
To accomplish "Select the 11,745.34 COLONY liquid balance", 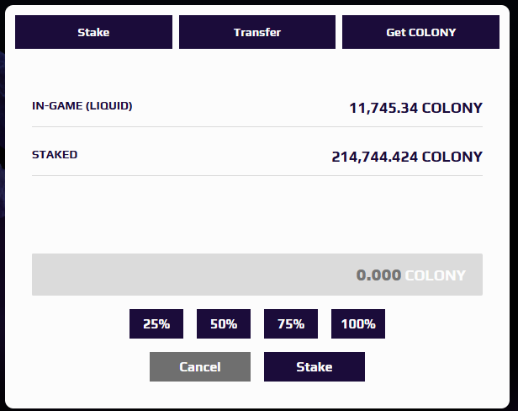I will pyautogui.click(x=415, y=108).
